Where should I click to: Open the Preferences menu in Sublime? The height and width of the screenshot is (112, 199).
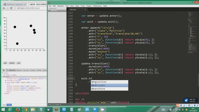[x=97, y=6]
